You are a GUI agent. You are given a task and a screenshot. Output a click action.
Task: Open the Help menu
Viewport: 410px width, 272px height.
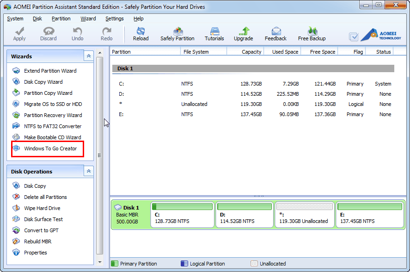click(x=138, y=19)
